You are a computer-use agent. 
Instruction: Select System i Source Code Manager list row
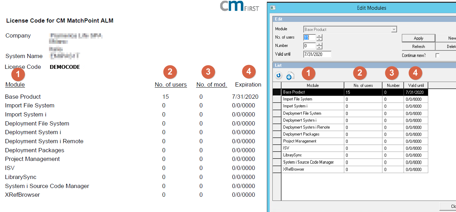tap(350, 162)
